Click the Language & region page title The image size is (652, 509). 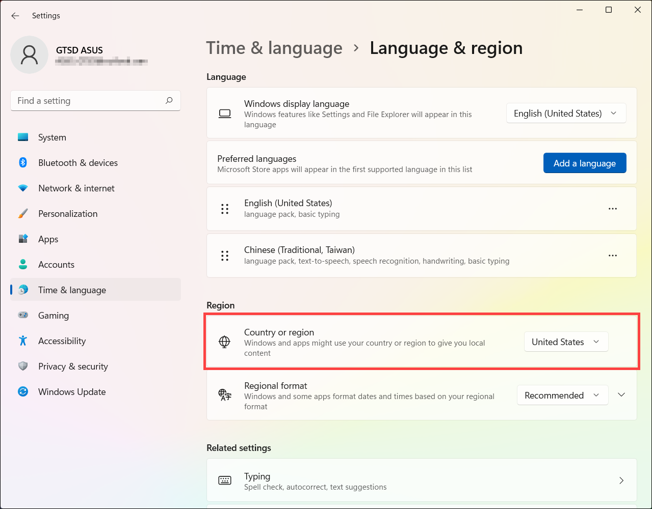pyautogui.click(x=446, y=48)
